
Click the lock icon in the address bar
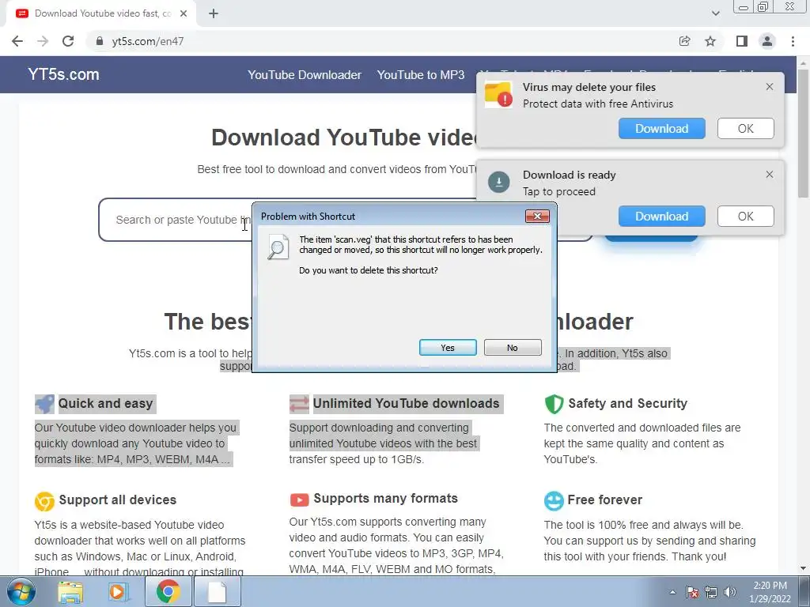pos(100,41)
